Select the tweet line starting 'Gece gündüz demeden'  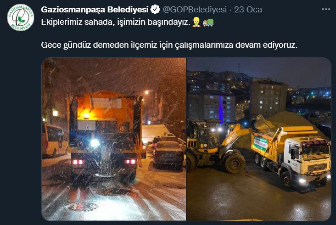tap(169, 45)
